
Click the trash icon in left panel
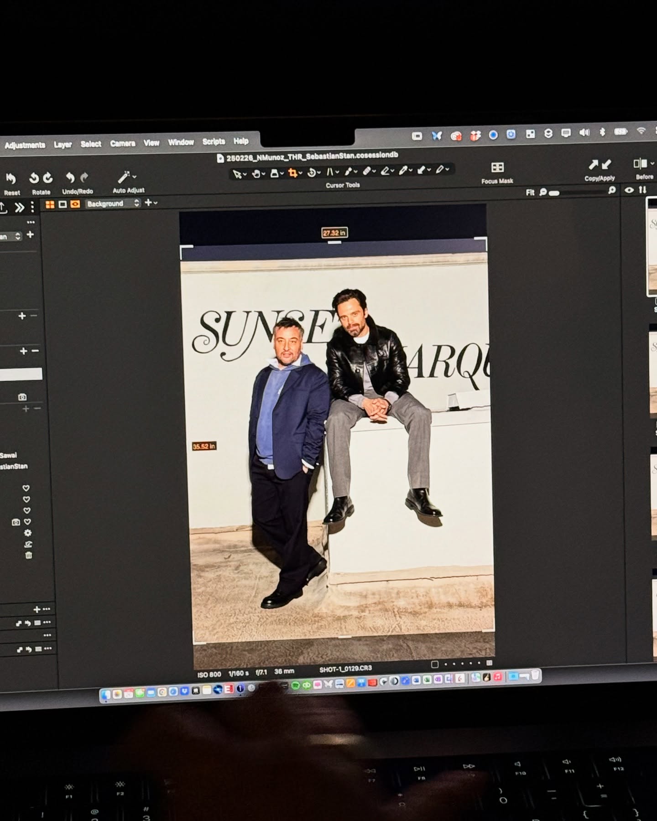coord(28,555)
